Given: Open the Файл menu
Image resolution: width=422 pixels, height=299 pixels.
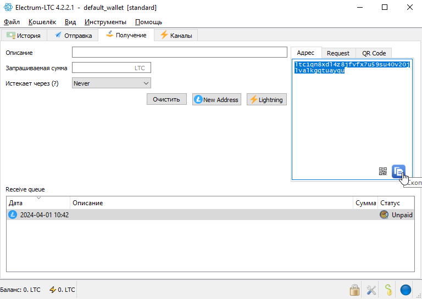Looking at the screenshot, I should pos(12,22).
